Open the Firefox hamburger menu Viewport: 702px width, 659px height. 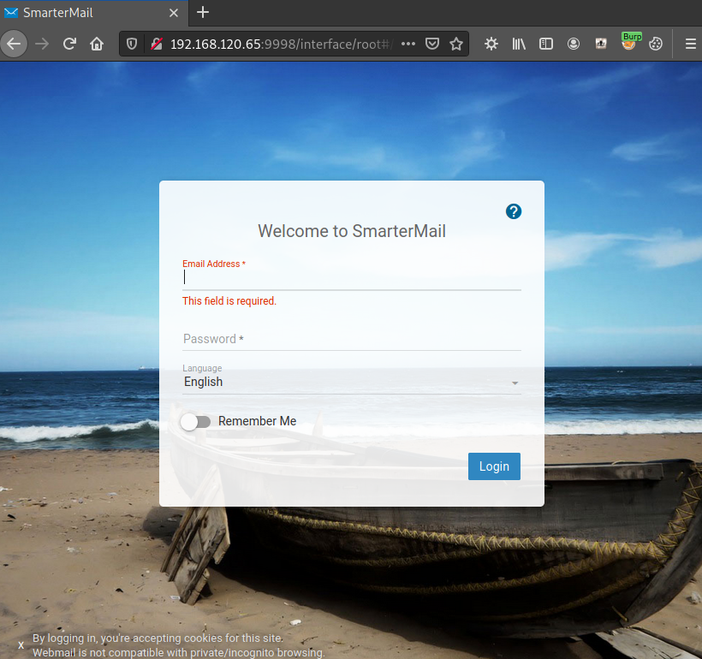pos(690,44)
